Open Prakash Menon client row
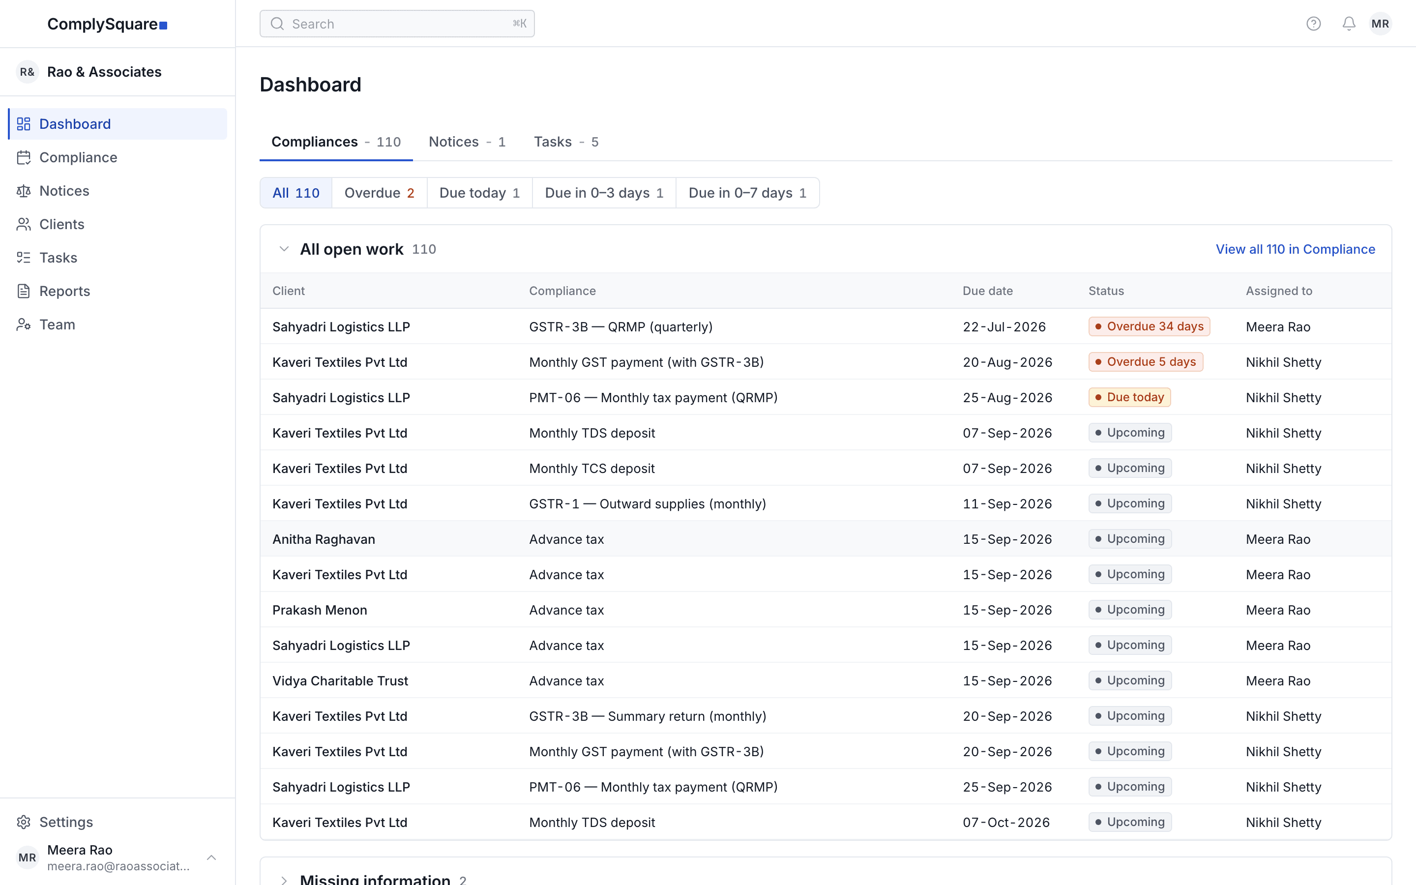 coord(826,610)
